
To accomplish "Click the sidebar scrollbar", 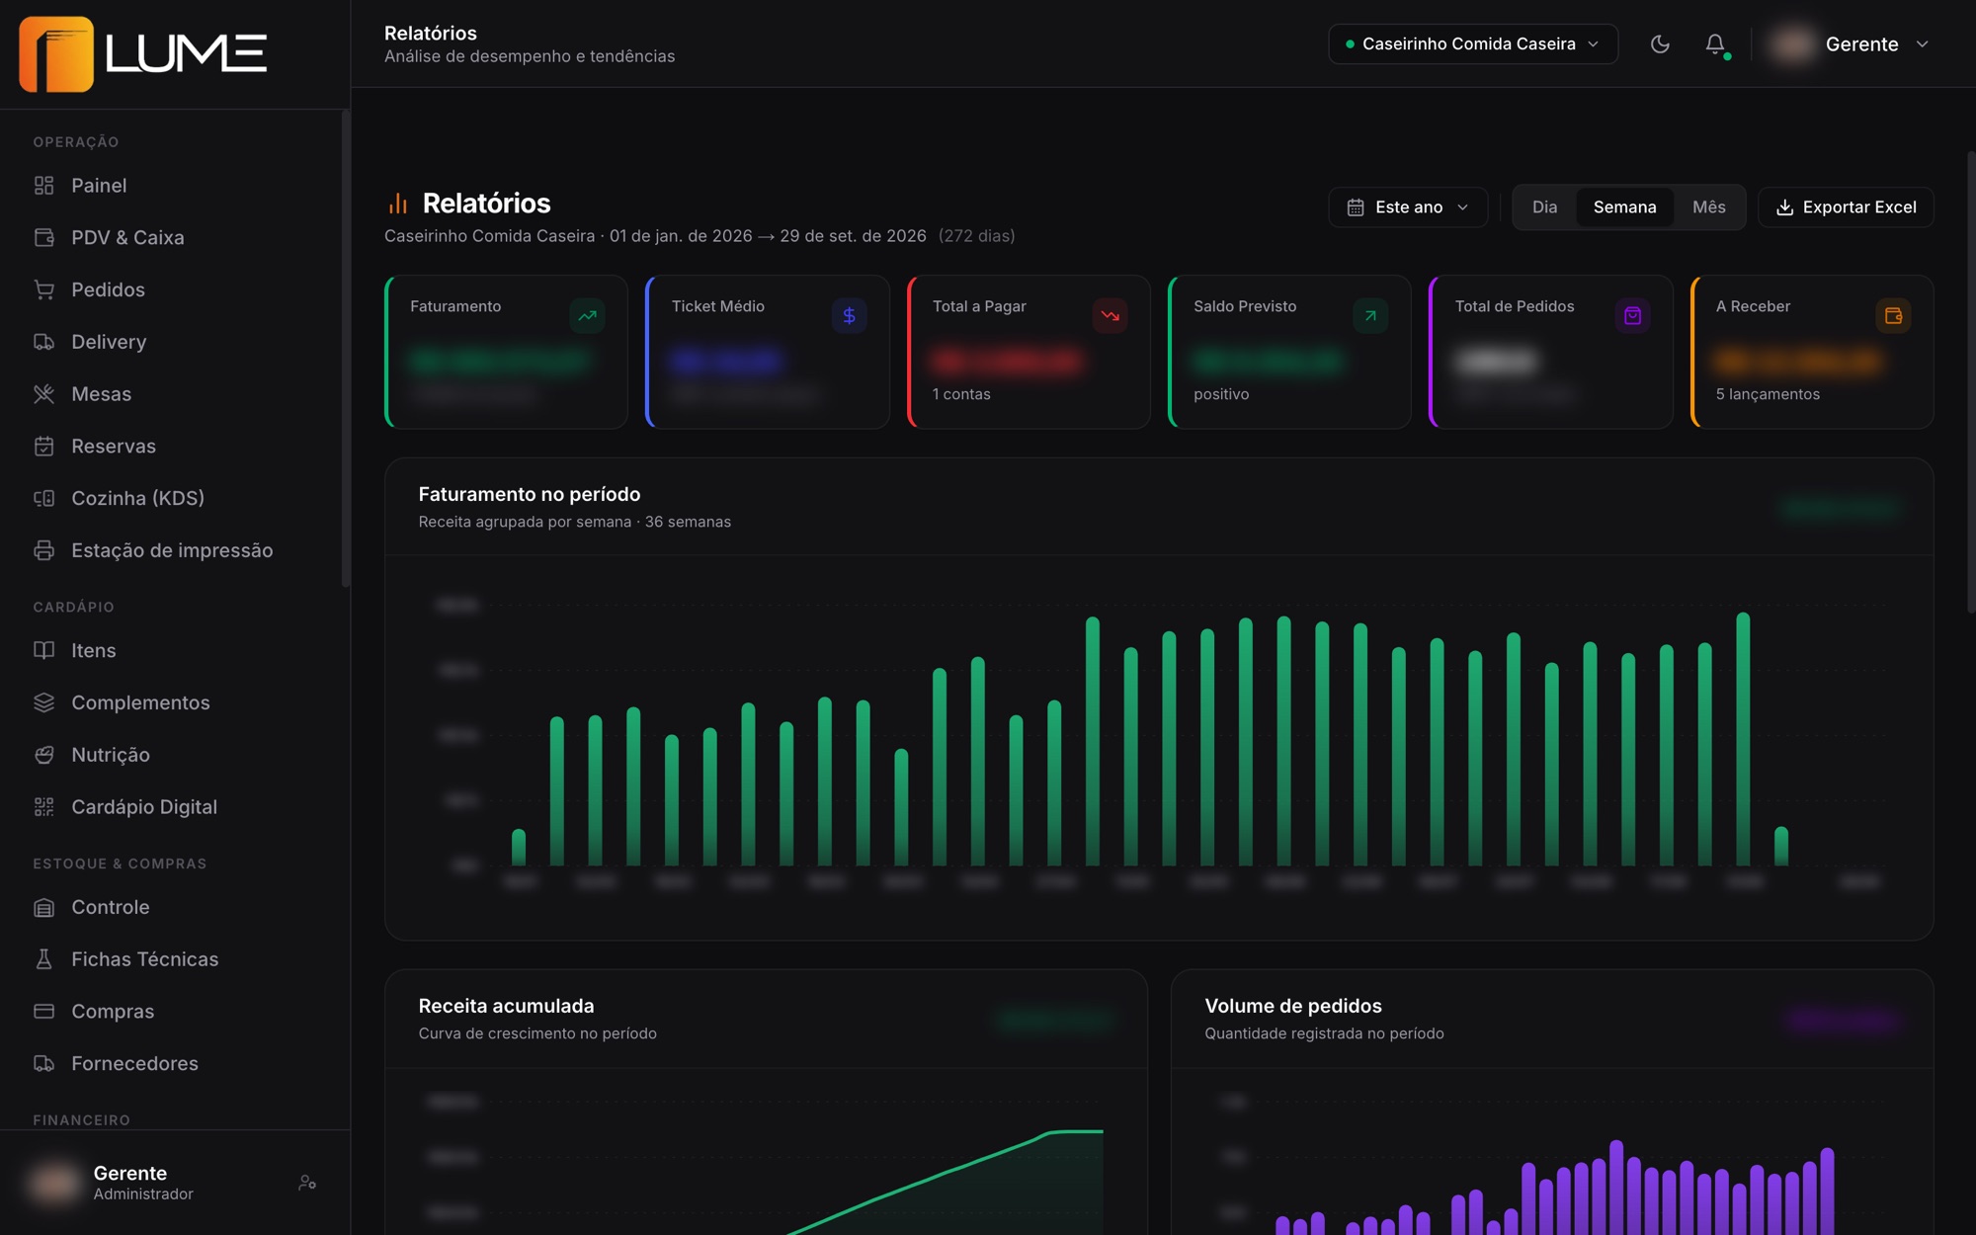I will click(345, 350).
